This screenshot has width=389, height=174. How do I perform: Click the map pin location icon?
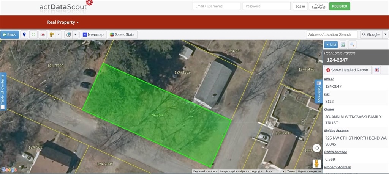pos(24,34)
